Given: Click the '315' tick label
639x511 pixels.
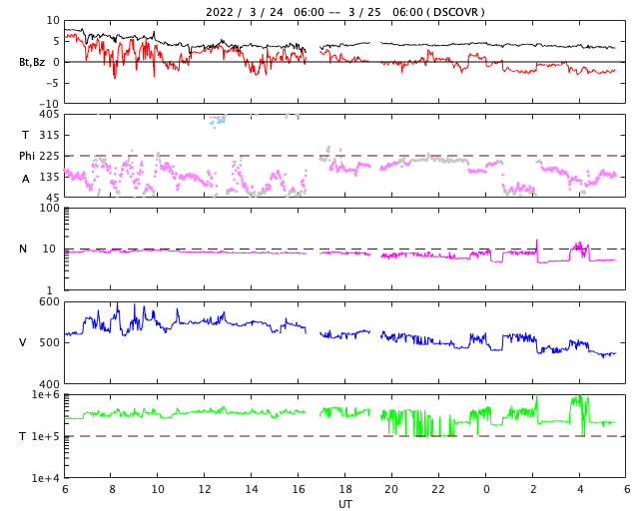Looking at the screenshot, I should (x=49, y=135).
